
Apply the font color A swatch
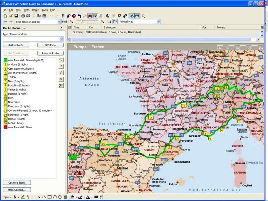[x=88, y=197]
